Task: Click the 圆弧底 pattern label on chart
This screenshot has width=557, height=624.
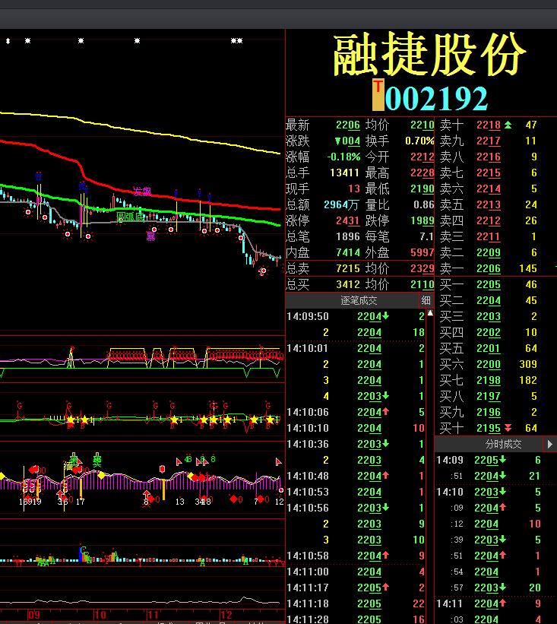Action: [131, 217]
